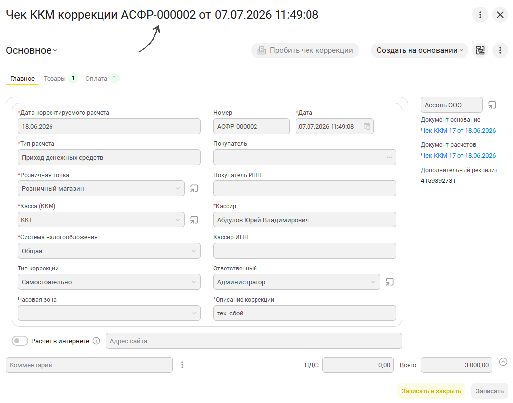513x403 pixels.
Task: Open the Розничный магазин card via link icon
Action: point(194,188)
